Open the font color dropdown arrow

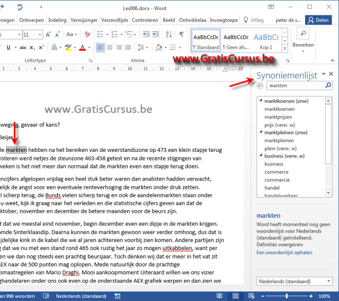pyautogui.click(x=90, y=48)
